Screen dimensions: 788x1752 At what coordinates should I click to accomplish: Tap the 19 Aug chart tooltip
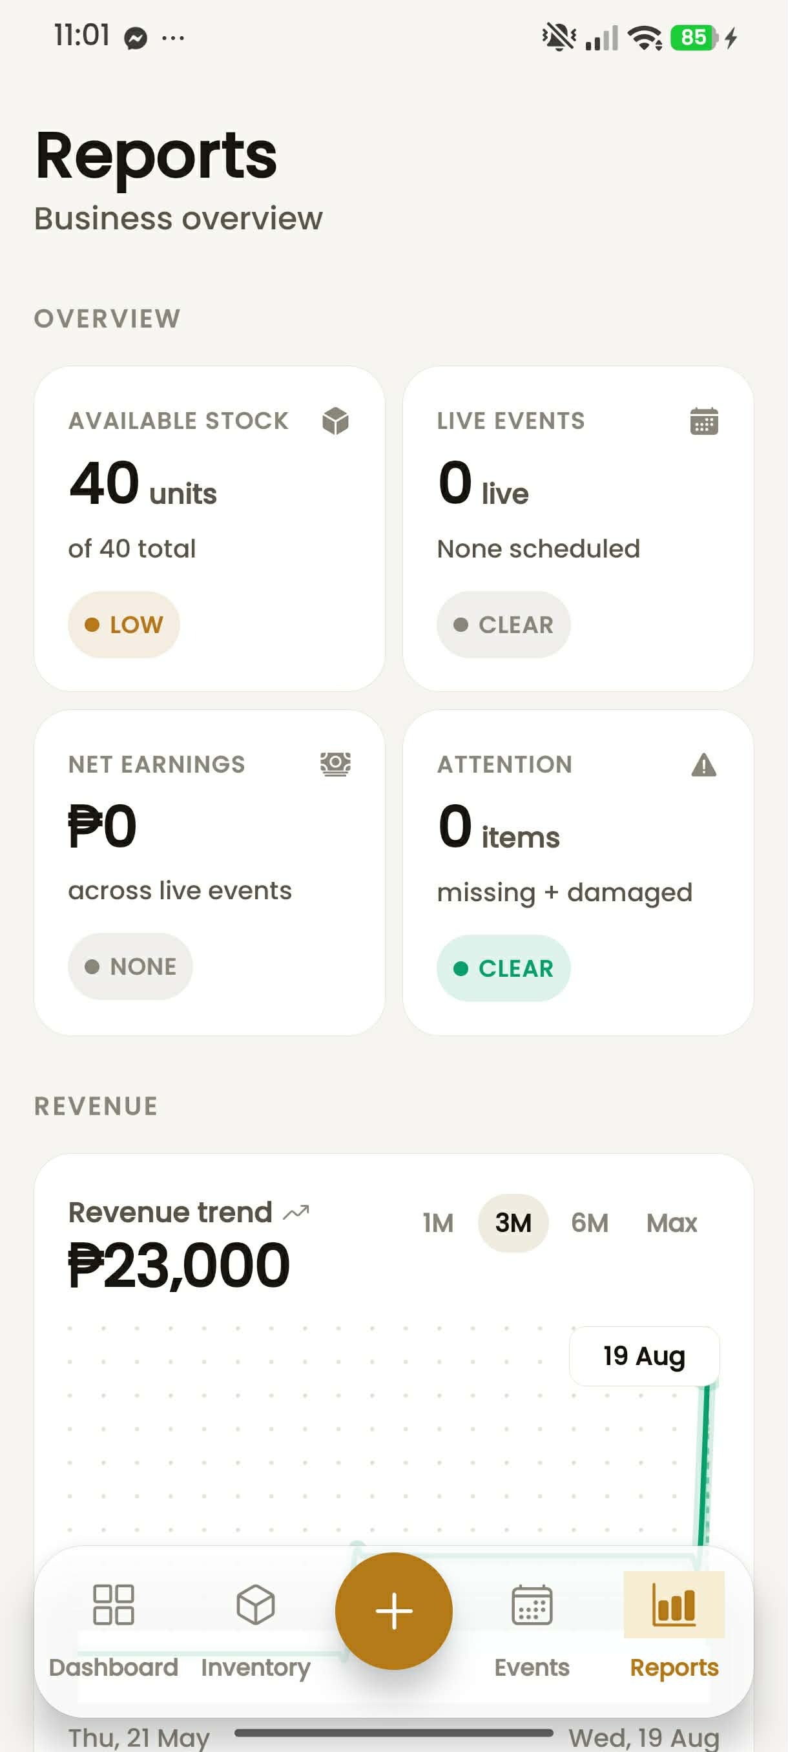[644, 1355]
